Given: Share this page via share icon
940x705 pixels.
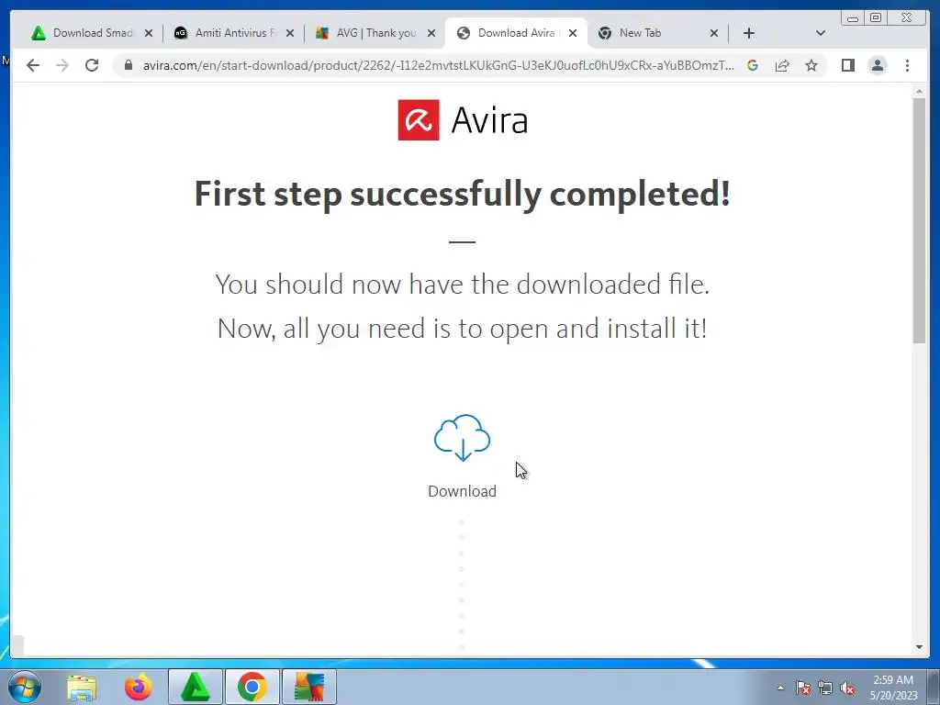Looking at the screenshot, I should coord(782,65).
